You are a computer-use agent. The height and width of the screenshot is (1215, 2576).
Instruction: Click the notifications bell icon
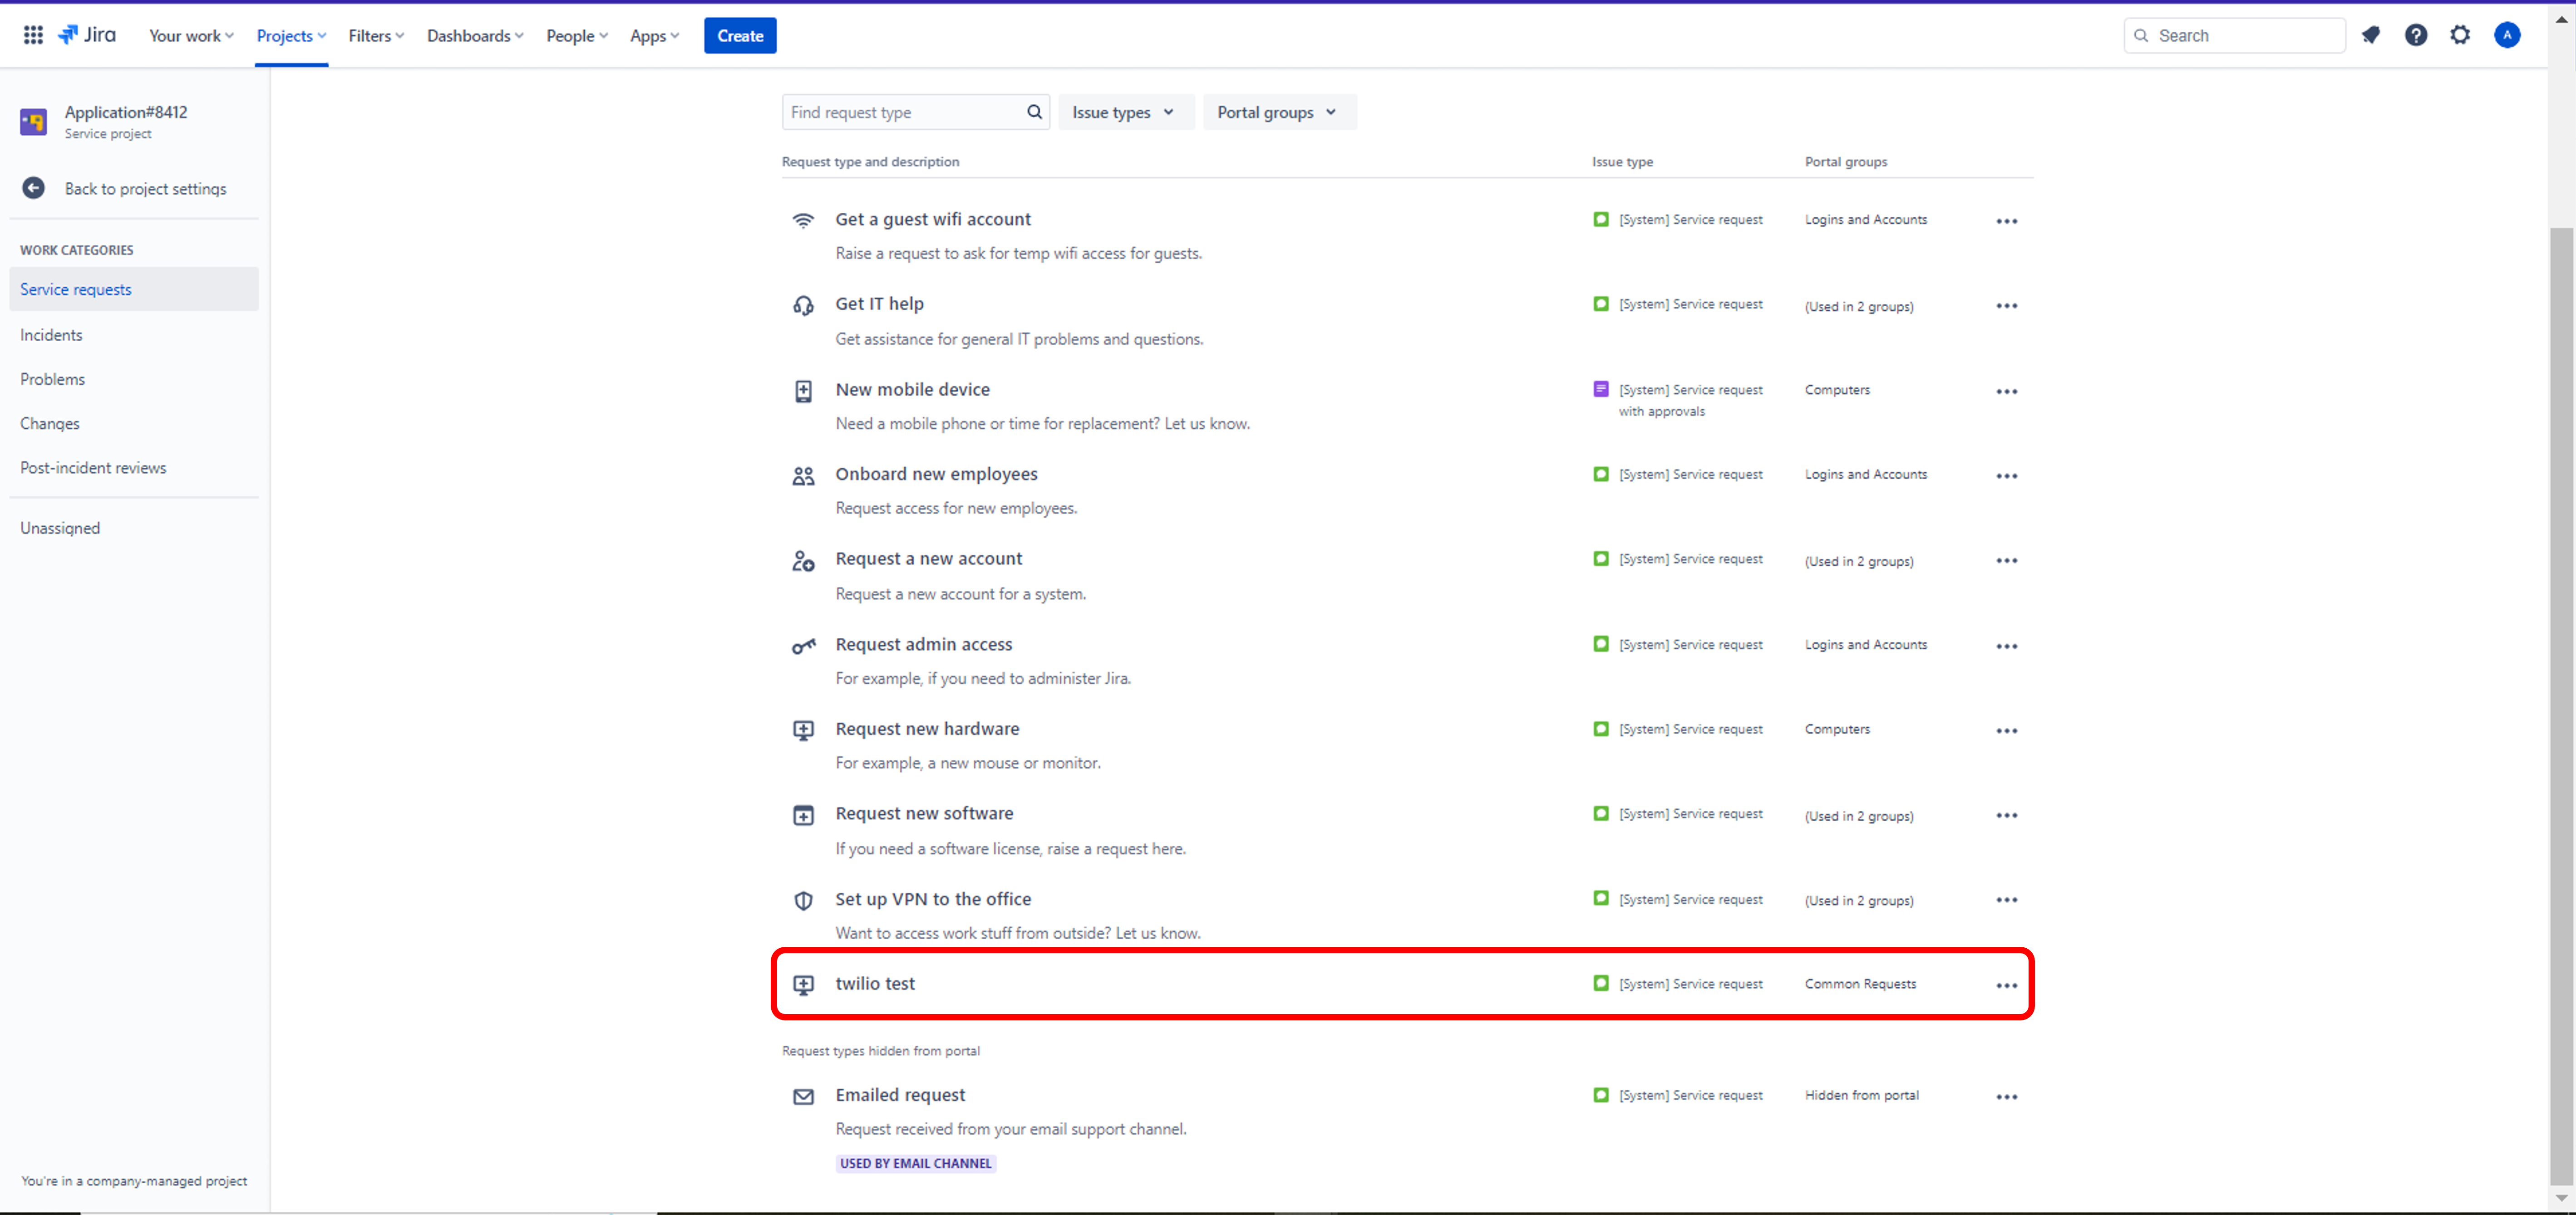pos(2371,35)
